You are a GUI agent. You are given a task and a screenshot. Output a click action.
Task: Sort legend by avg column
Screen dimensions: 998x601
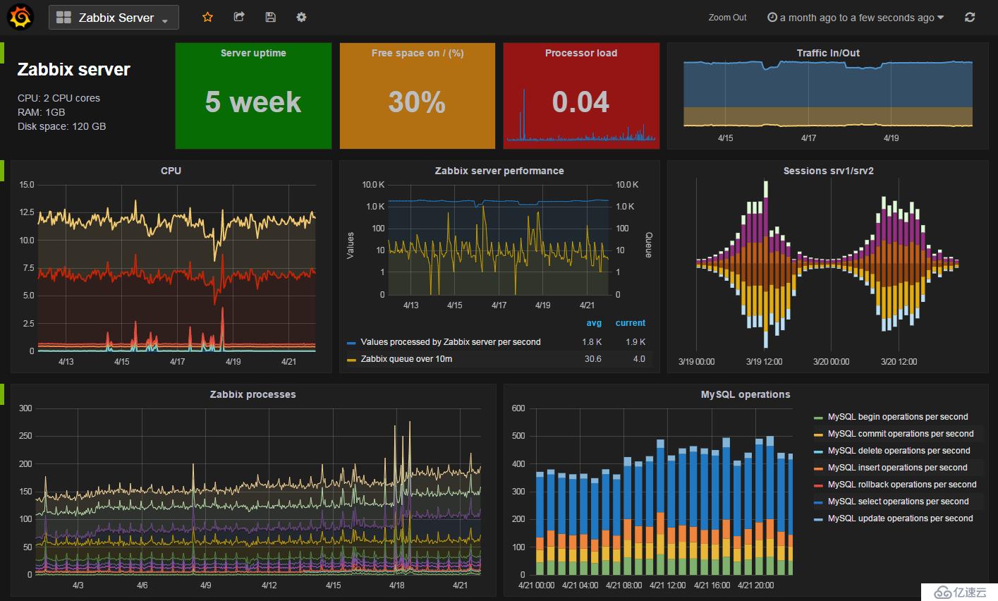[x=594, y=323]
